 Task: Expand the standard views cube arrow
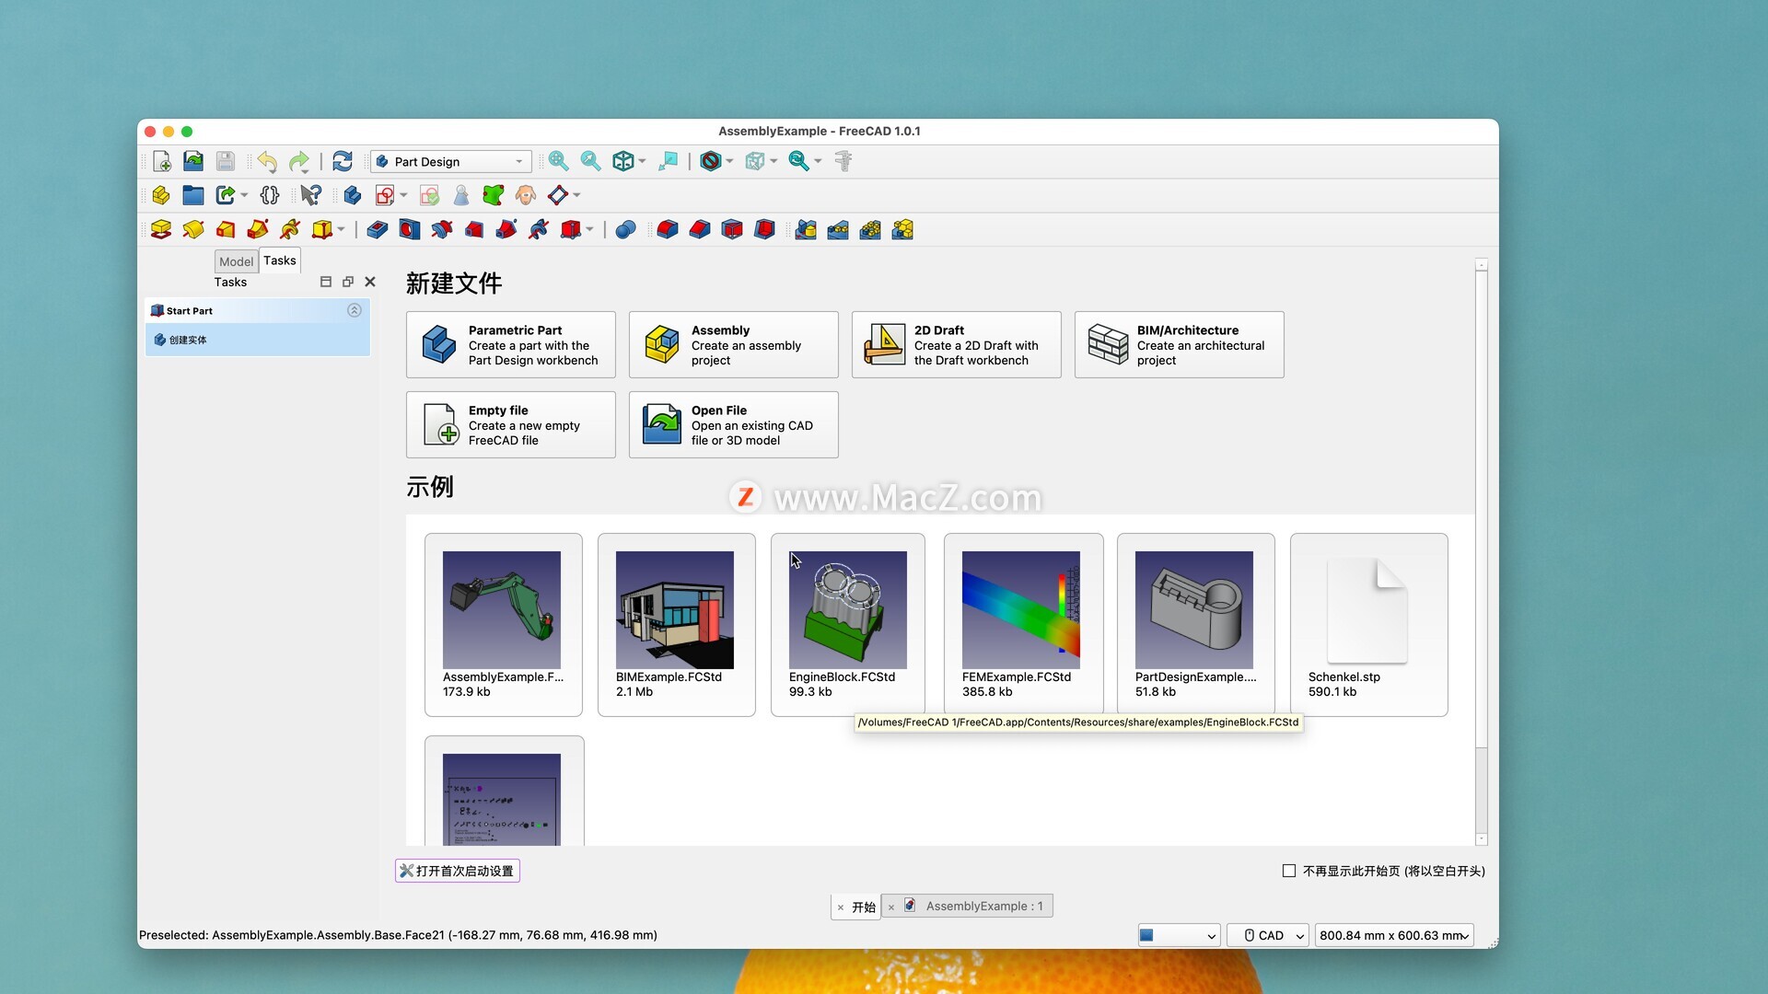[642, 161]
